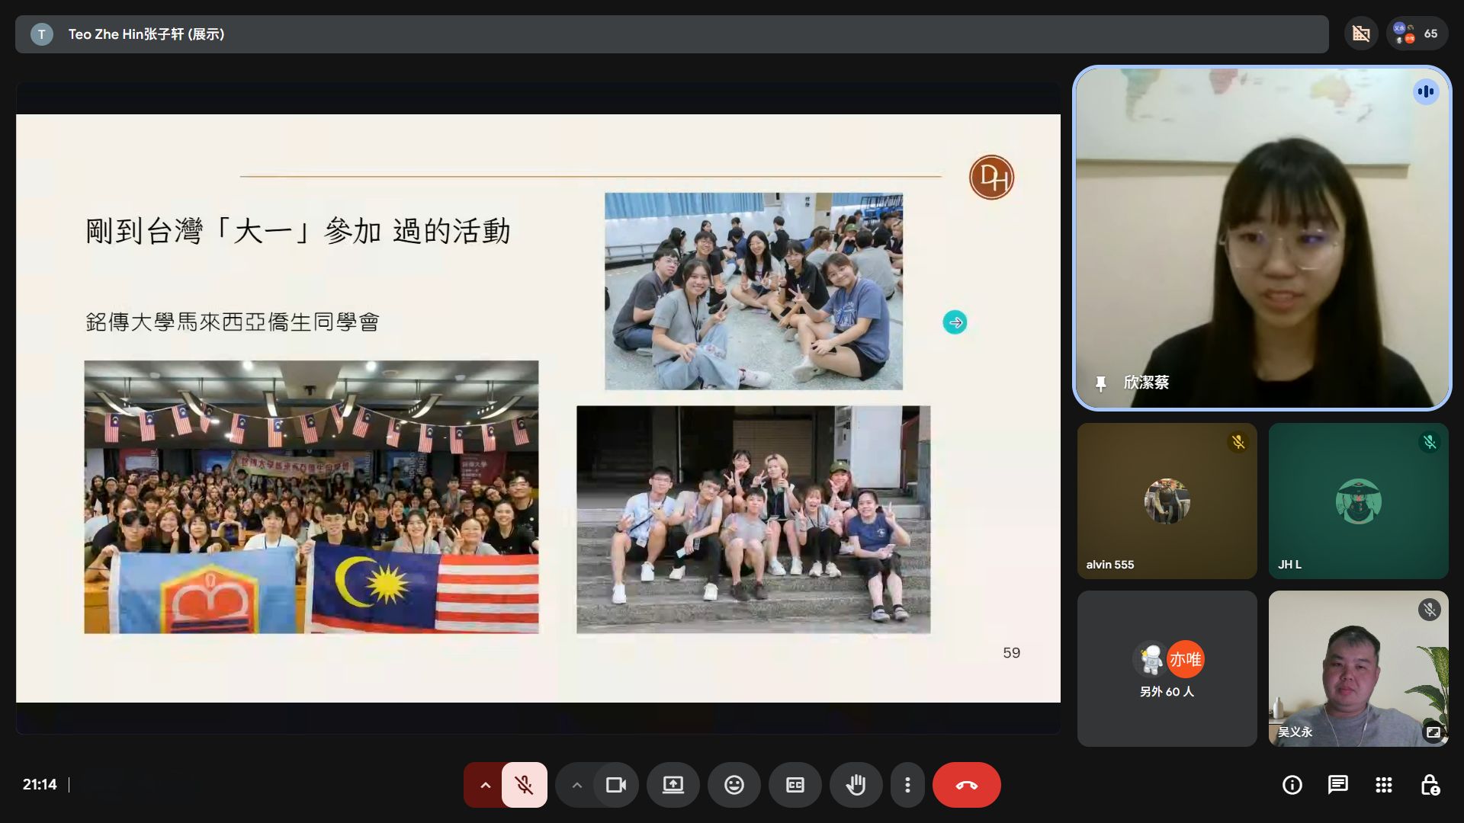Toggle closed captions button

795,785
